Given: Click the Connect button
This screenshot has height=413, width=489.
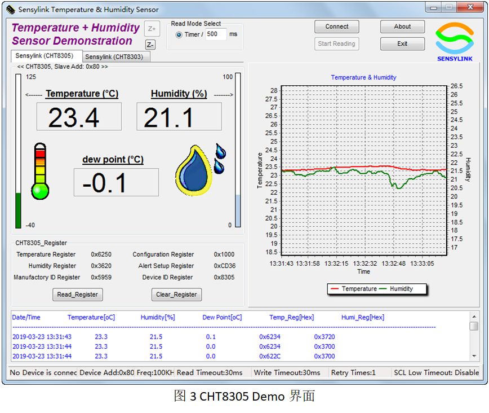Looking at the screenshot, I should pos(336,27).
